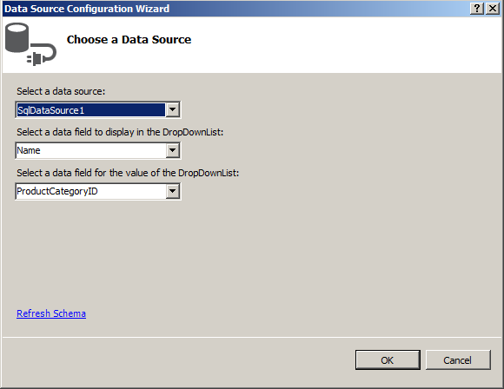
Task: Select the highlighted SqlDataSource1 text field
Action: coord(90,110)
